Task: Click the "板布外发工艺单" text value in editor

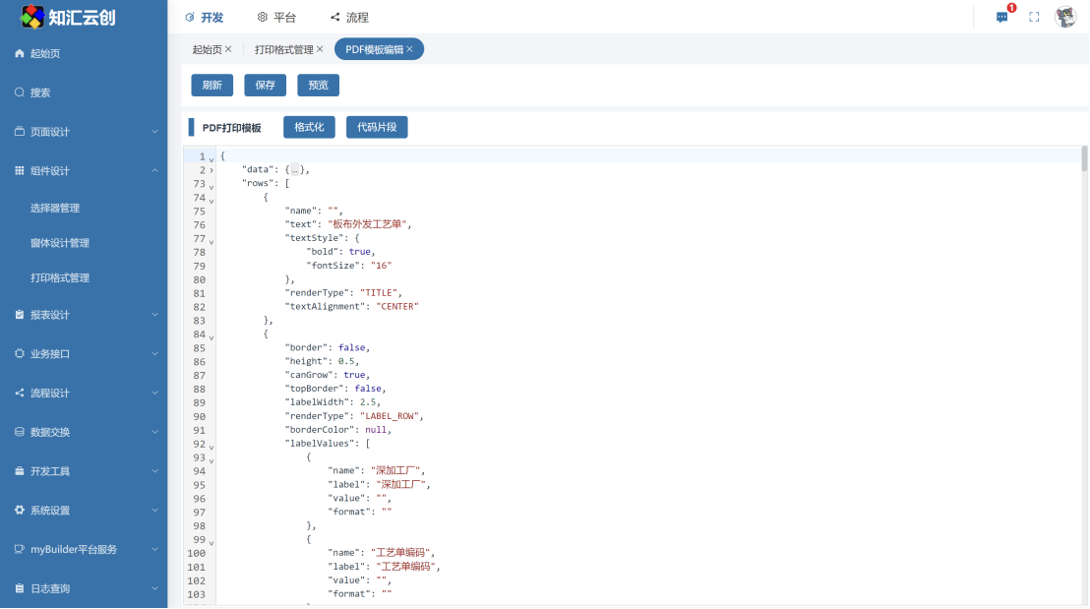Action: [x=369, y=224]
